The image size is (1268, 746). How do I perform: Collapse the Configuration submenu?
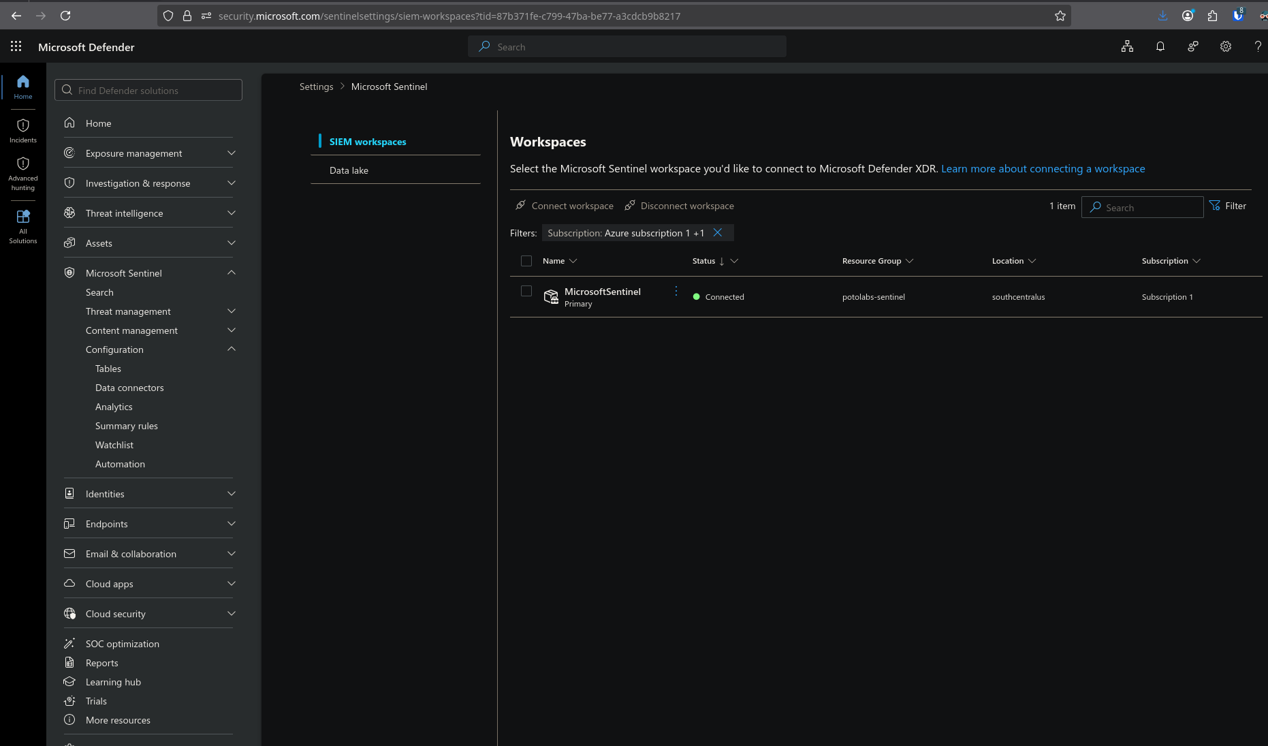(232, 349)
